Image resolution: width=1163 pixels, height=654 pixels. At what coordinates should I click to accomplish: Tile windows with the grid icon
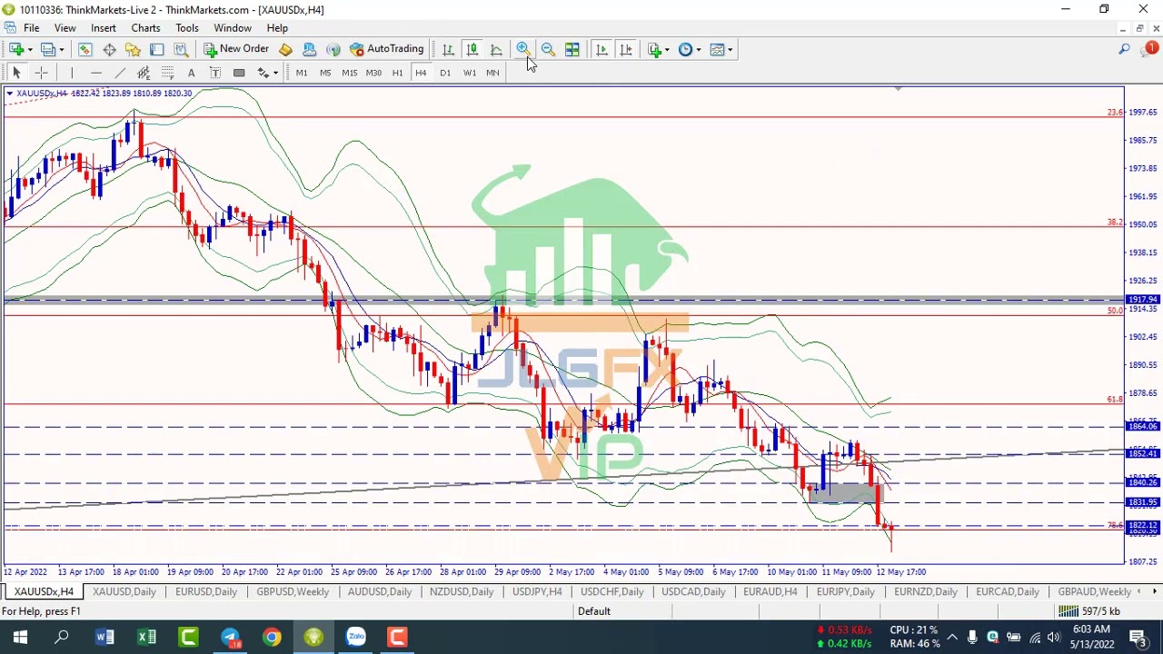572,49
